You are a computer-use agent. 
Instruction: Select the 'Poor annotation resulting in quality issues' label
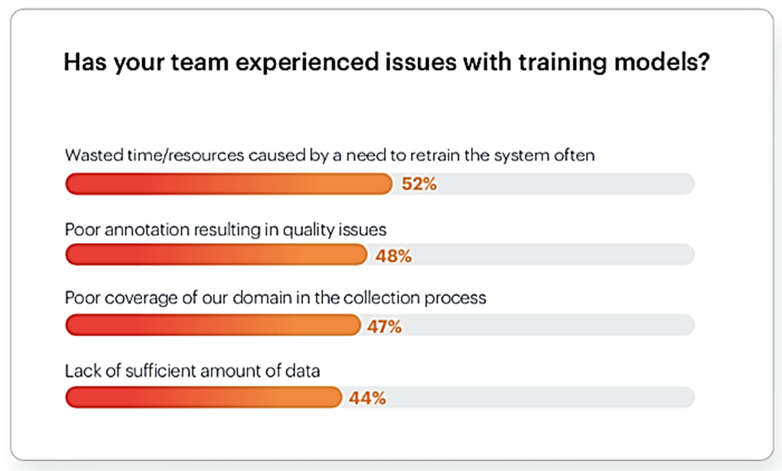point(225,229)
